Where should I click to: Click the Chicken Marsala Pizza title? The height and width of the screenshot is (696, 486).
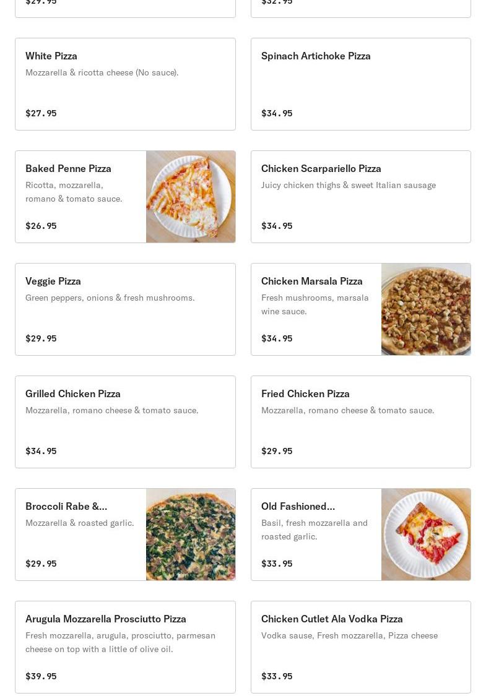tap(311, 281)
